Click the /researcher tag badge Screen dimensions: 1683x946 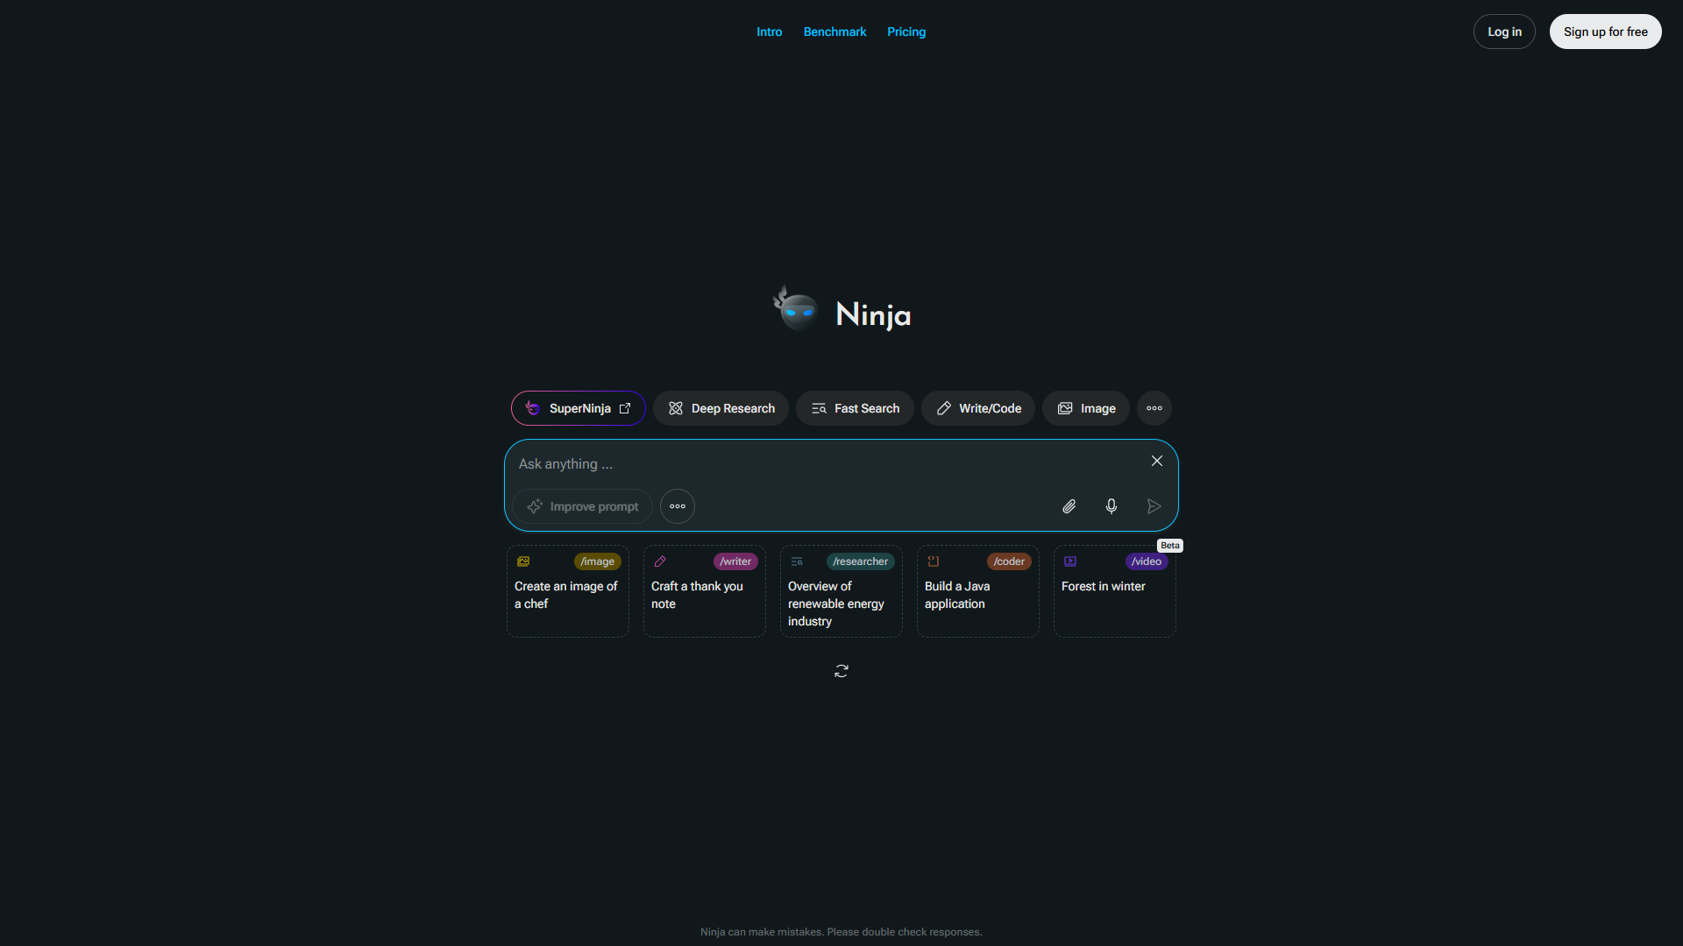(860, 561)
